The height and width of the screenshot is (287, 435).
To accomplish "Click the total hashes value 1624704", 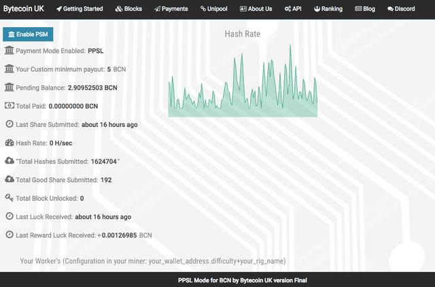I will [x=104, y=161].
